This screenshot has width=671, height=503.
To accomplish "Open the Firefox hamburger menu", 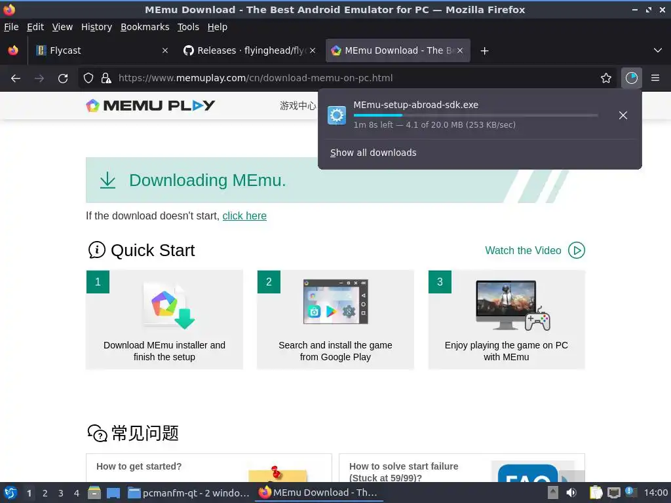I will pos(655,78).
